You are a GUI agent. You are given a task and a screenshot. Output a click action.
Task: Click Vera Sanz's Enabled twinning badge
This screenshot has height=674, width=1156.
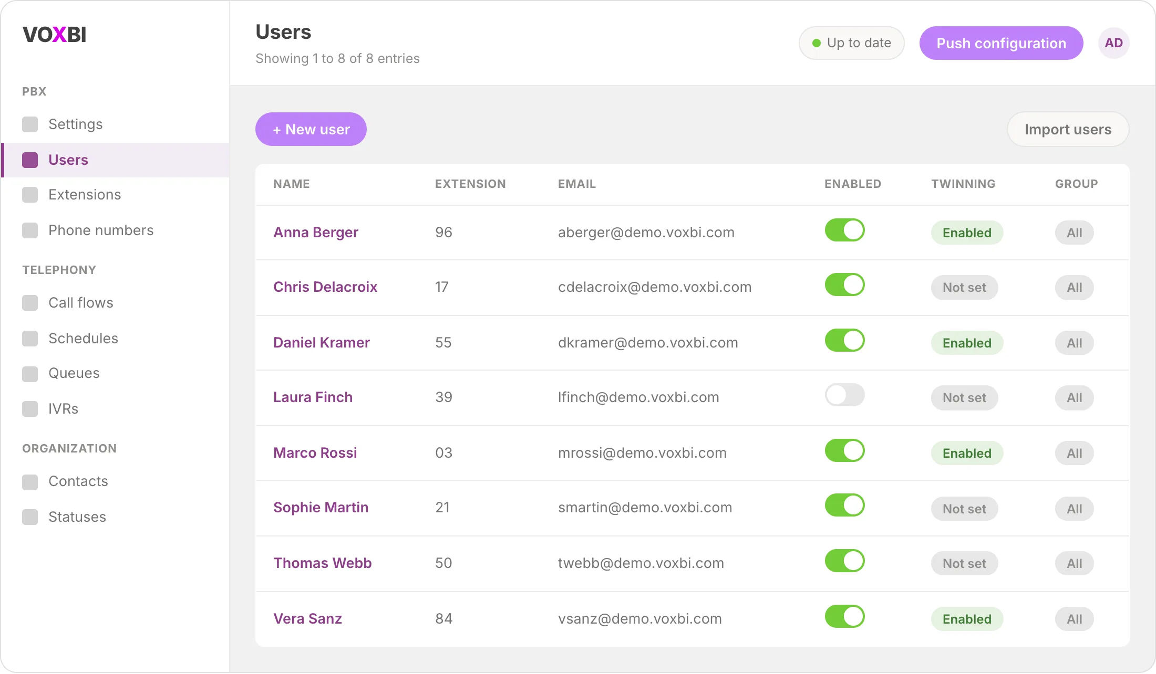pyautogui.click(x=967, y=619)
